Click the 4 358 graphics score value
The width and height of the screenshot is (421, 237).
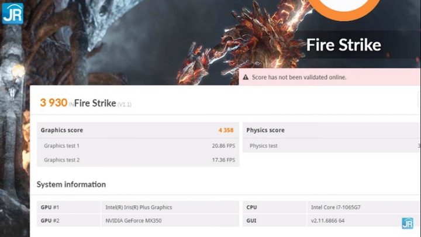click(x=226, y=130)
